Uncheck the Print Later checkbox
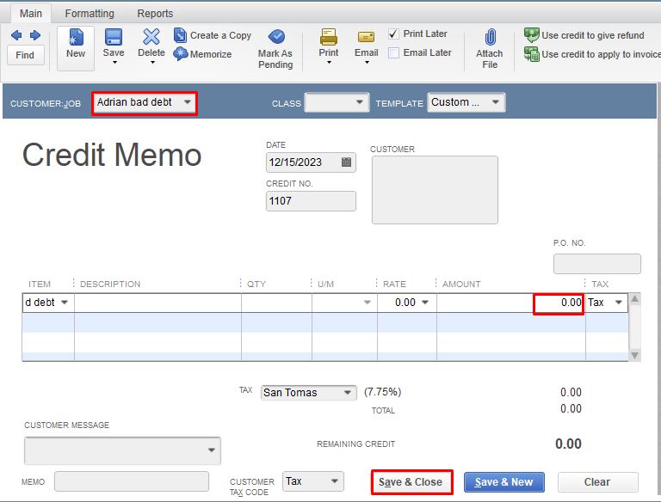 [393, 34]
